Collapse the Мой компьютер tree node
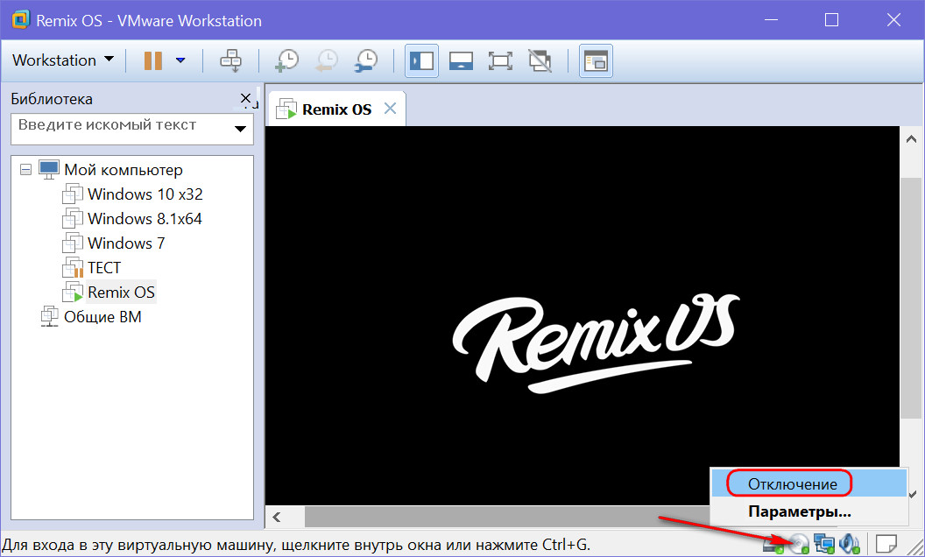 [x=25, y=170]
